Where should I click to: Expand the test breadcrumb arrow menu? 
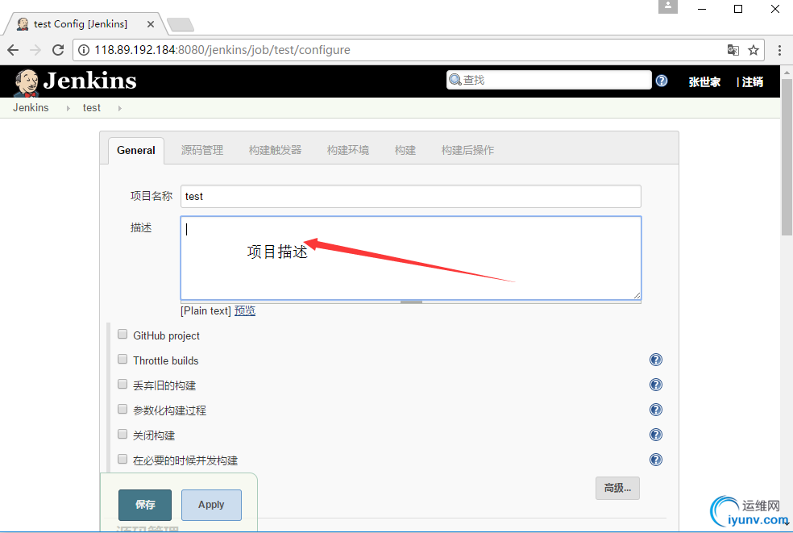coord(120,108)
